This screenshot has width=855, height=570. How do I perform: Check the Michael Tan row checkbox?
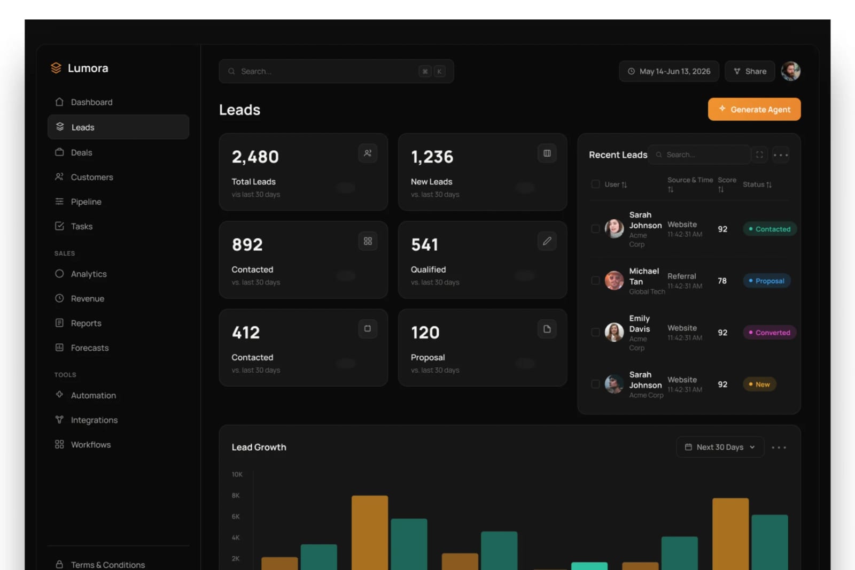click(595, 281)
